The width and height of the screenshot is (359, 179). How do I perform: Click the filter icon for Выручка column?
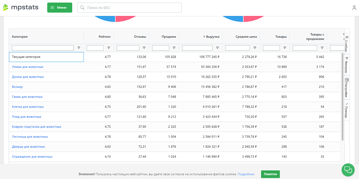[217, 48]
